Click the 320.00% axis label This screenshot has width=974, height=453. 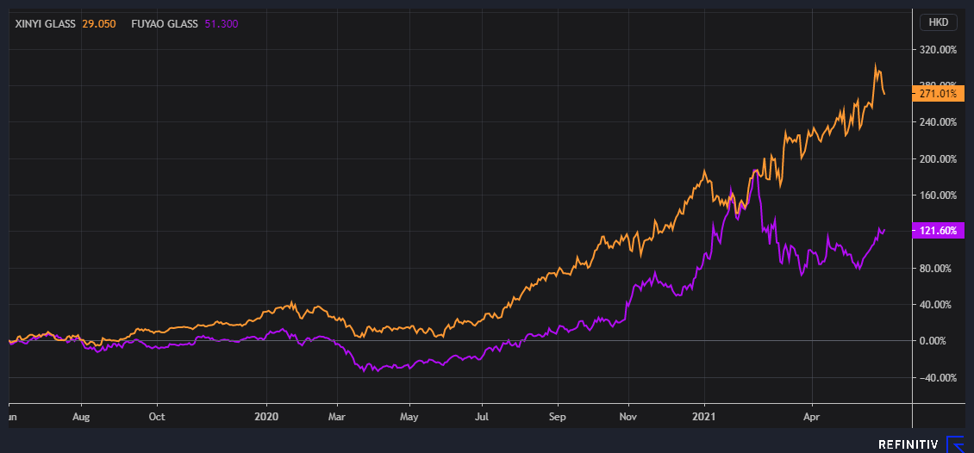[x=937, y=50]
